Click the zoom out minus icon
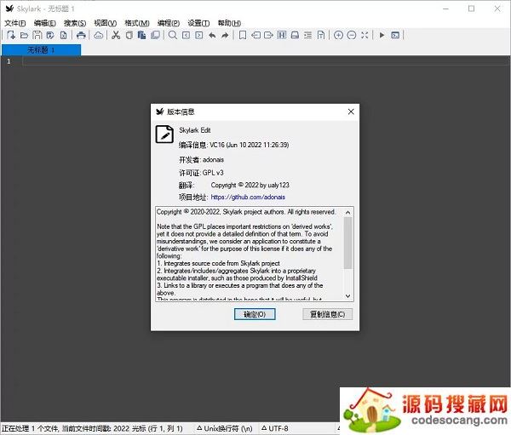Image resolution: width=511 pixels, height=435 pixels. pyautogui.click(x=352, y=35)
